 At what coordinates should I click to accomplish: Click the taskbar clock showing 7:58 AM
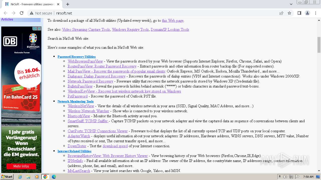pyautogui.click(x=308, y=177)
